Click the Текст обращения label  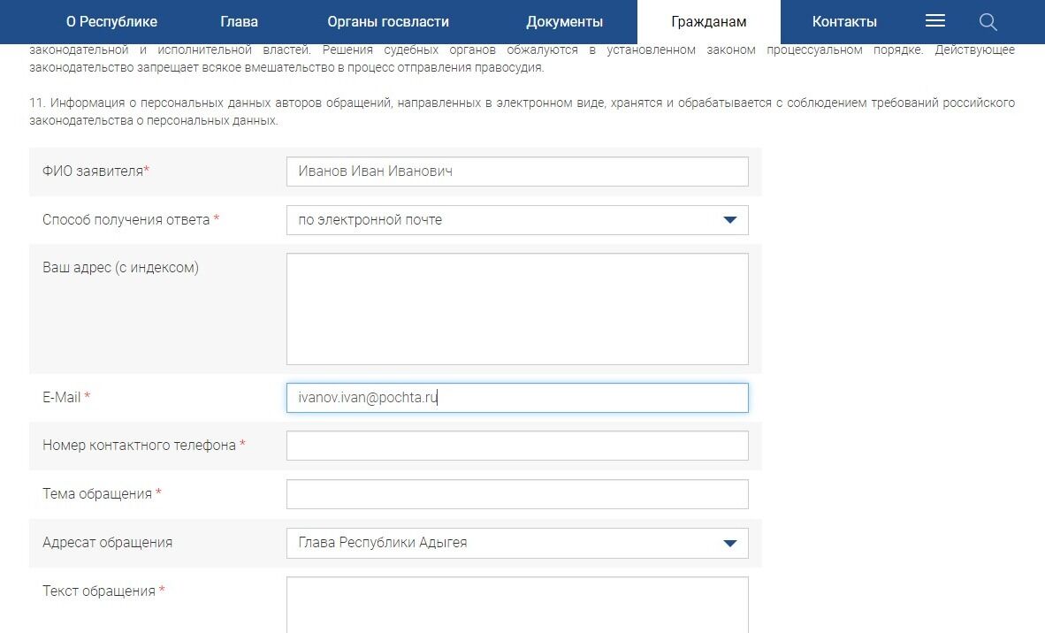[99, 591]
